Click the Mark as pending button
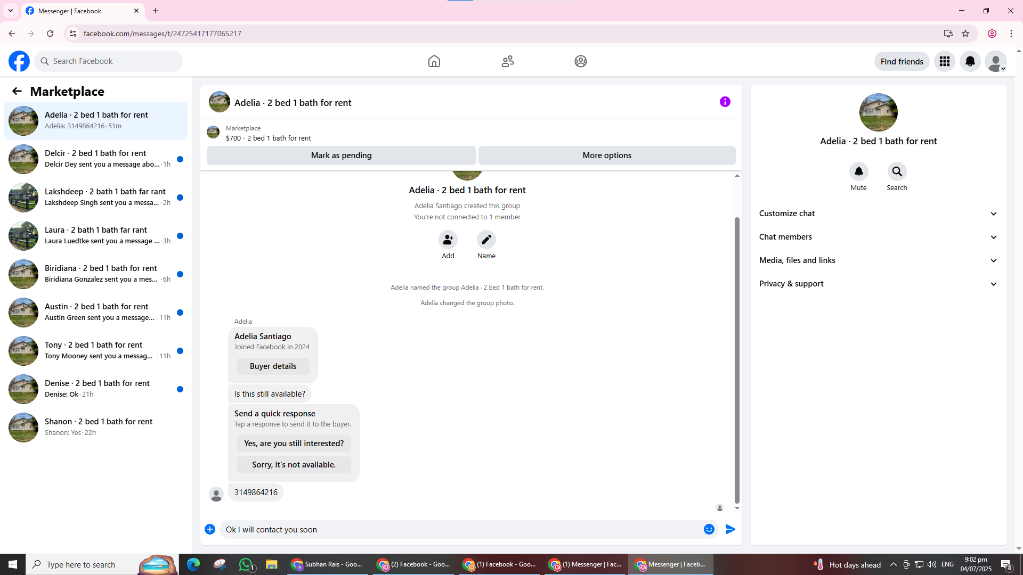Image resolution: width=1023 pixels, height=575 pixels. [x=341, y=155]
